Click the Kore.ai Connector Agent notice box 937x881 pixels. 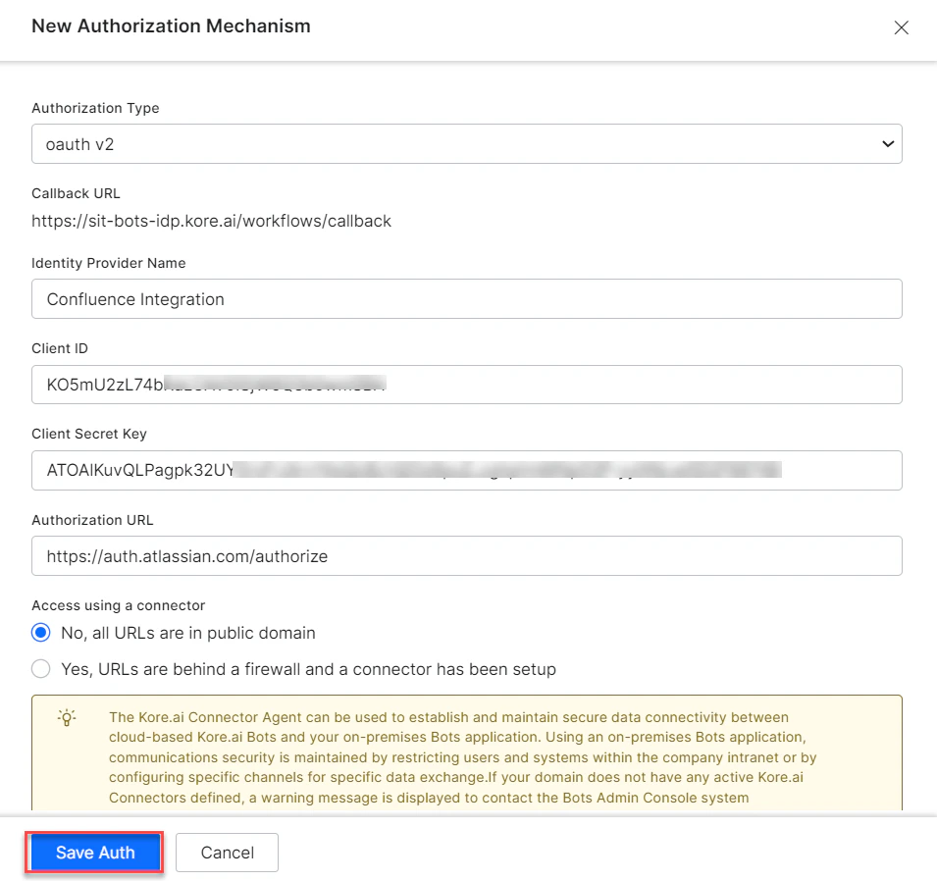[x=466, y=755]
